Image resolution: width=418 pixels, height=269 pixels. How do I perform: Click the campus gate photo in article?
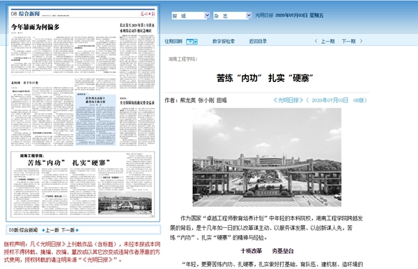coord(267,157)
